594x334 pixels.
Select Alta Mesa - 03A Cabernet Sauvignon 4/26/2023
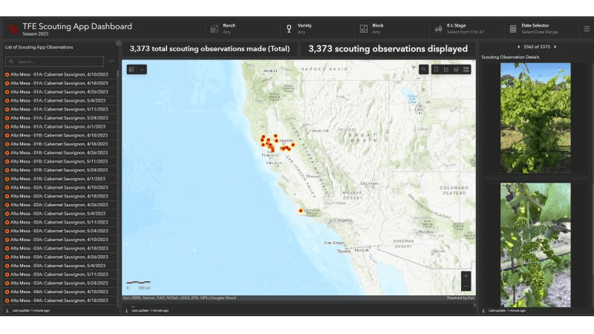point(59,258)
